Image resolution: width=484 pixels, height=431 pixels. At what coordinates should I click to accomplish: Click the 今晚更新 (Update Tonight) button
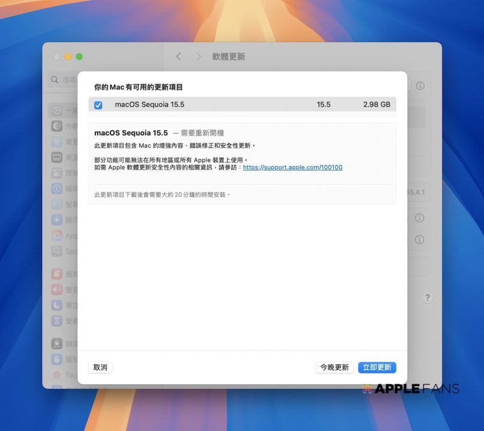coord(334,367)
